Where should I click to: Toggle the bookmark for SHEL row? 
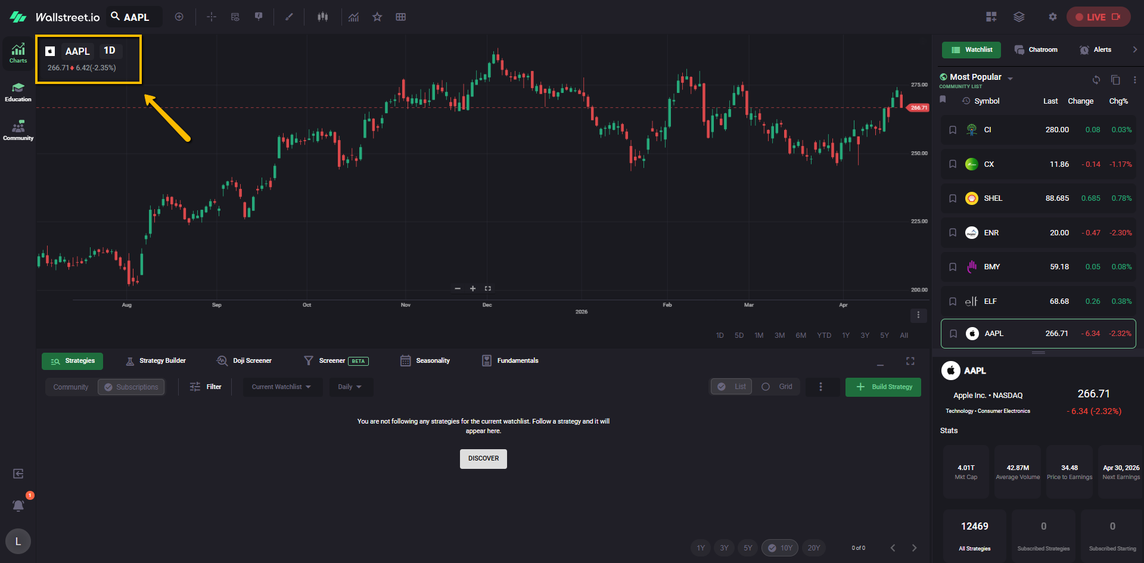953,198
